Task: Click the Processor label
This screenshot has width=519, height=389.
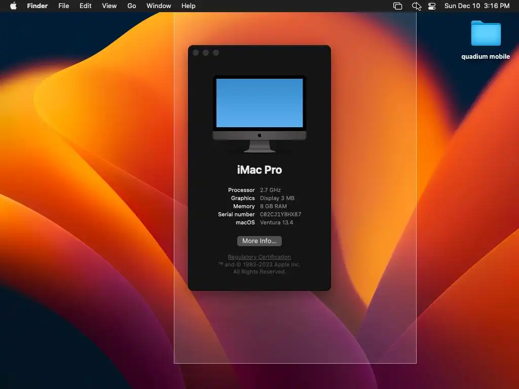Action: [x=241, y=190]
